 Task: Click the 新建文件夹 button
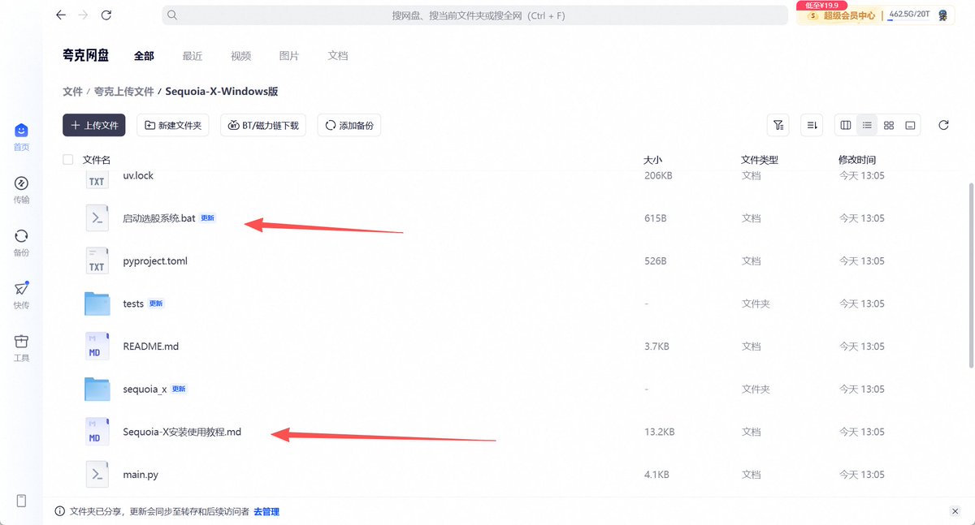(x=174, y=125)
